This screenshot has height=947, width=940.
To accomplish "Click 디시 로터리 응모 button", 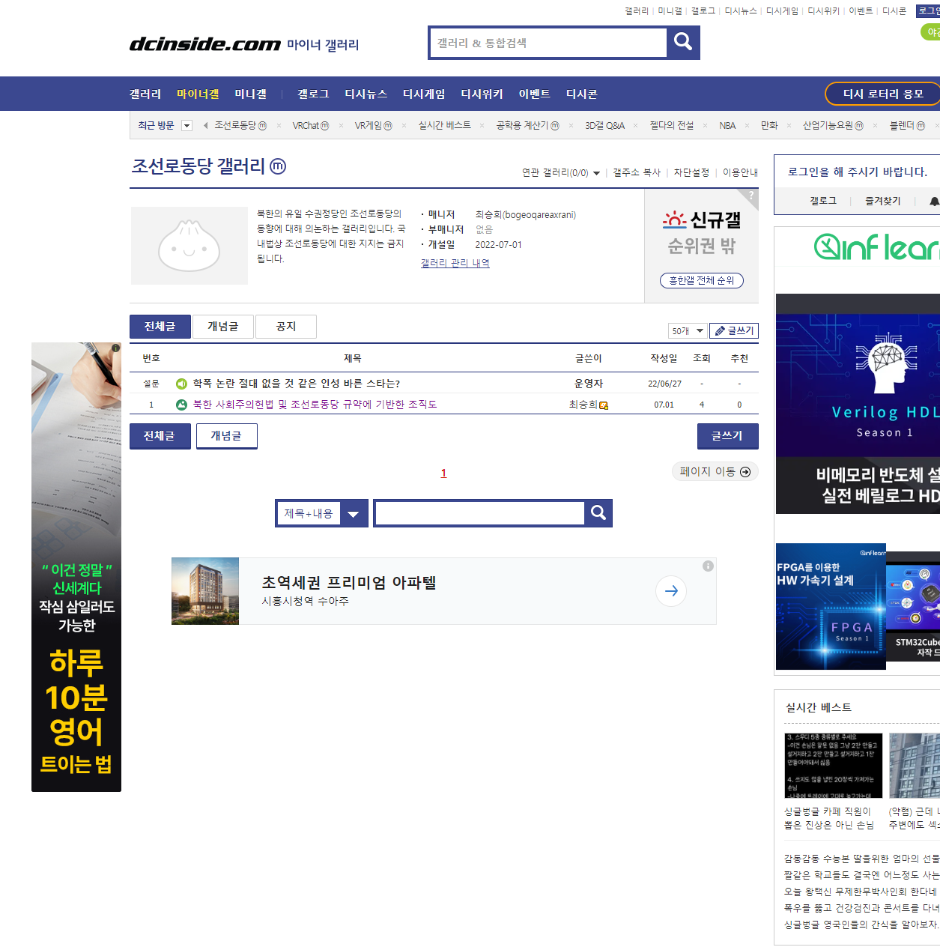I will 882,94.
